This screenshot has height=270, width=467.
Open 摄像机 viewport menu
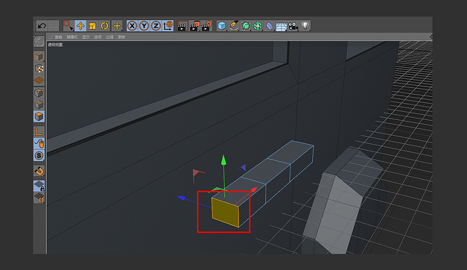point(72,37)
